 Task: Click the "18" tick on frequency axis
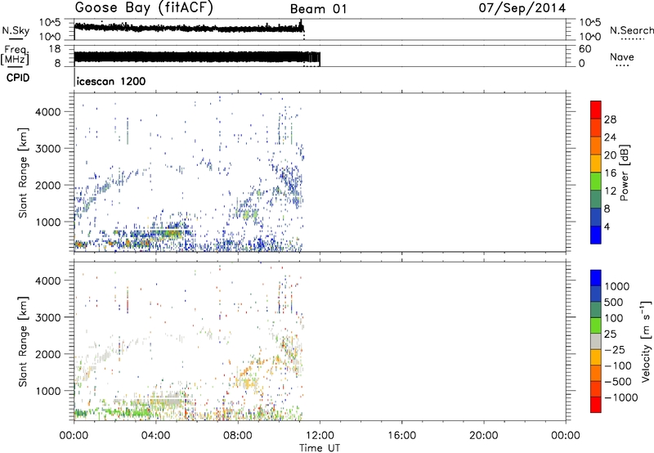coord(55,49)
